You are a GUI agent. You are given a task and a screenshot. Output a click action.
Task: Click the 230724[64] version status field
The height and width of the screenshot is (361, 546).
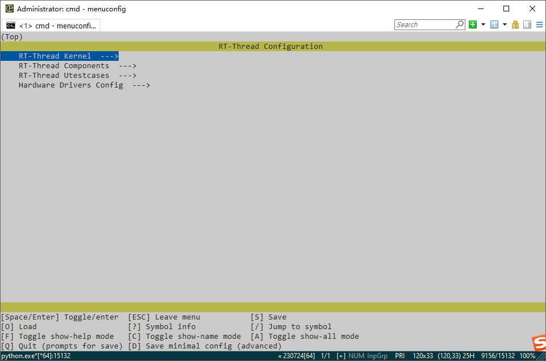pyautogui.click(x=296, y=356)
